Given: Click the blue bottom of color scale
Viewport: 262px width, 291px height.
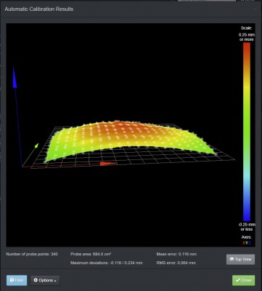Looking at the screenshot, I should [x=247, y=217].
